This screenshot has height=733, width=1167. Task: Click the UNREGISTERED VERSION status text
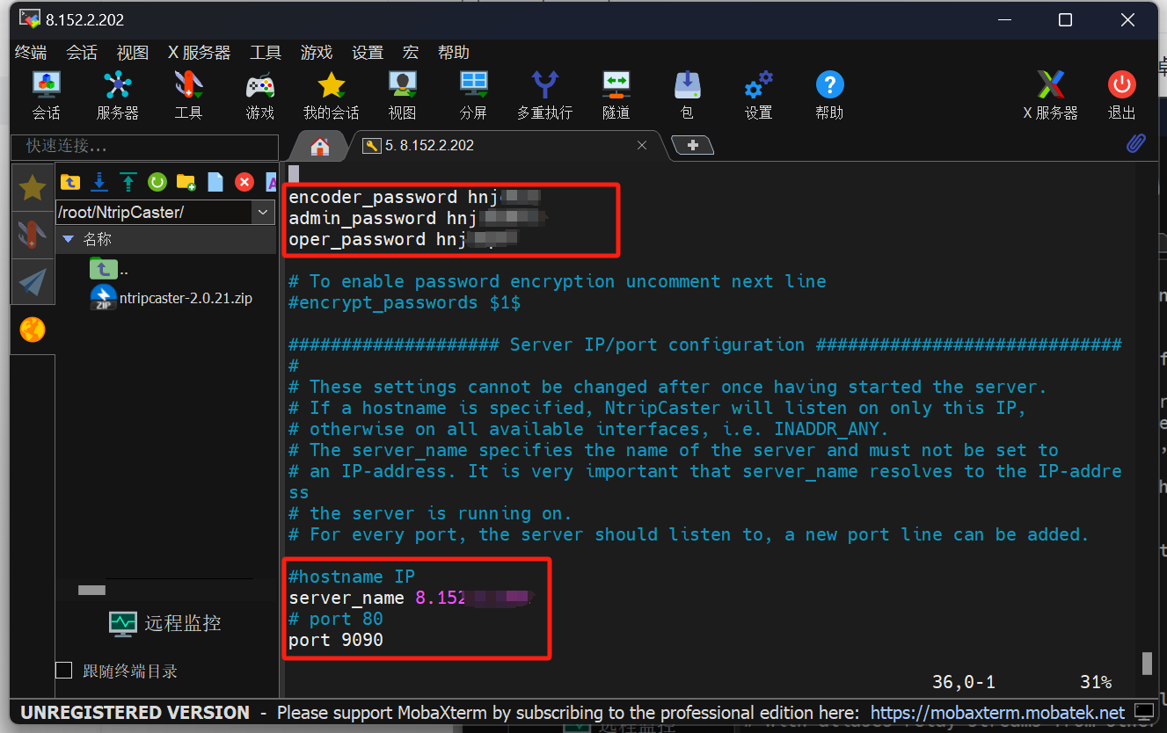[135, 712]
